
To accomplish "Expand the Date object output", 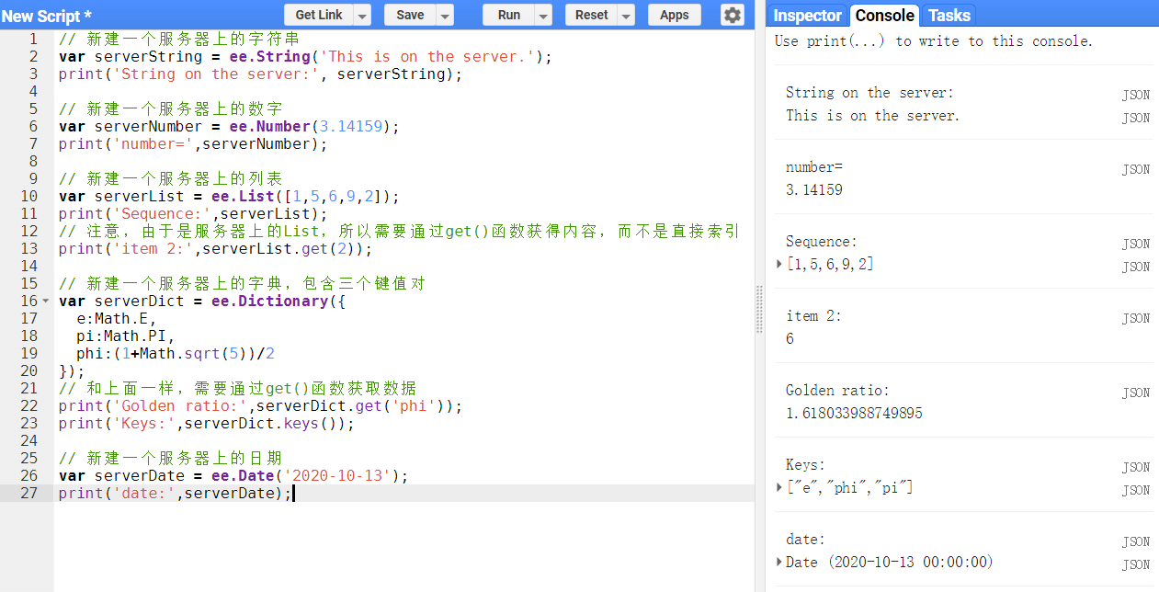I will pyautogui.click(x=780, y=563).
